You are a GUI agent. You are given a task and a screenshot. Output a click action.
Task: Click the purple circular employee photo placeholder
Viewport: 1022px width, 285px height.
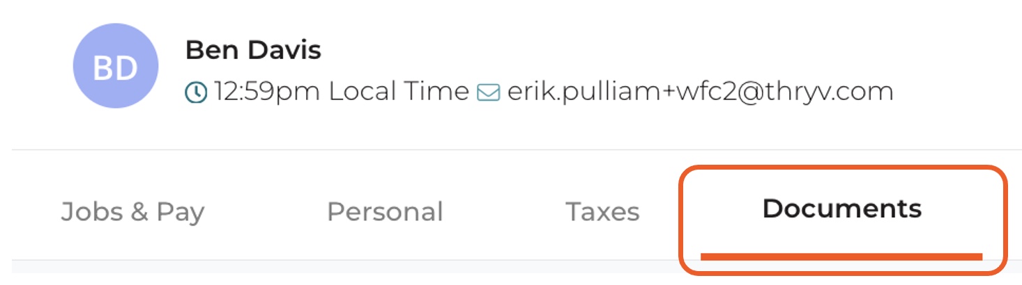pyautogui.click(x=116, y=67)
